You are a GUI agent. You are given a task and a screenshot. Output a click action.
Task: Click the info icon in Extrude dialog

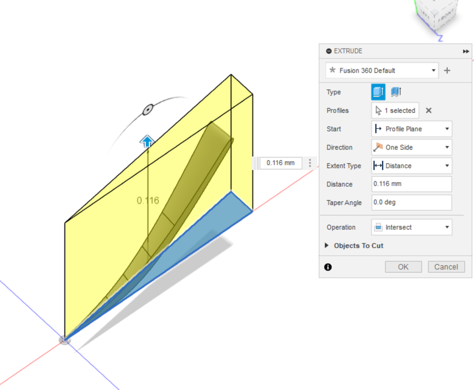328,267
